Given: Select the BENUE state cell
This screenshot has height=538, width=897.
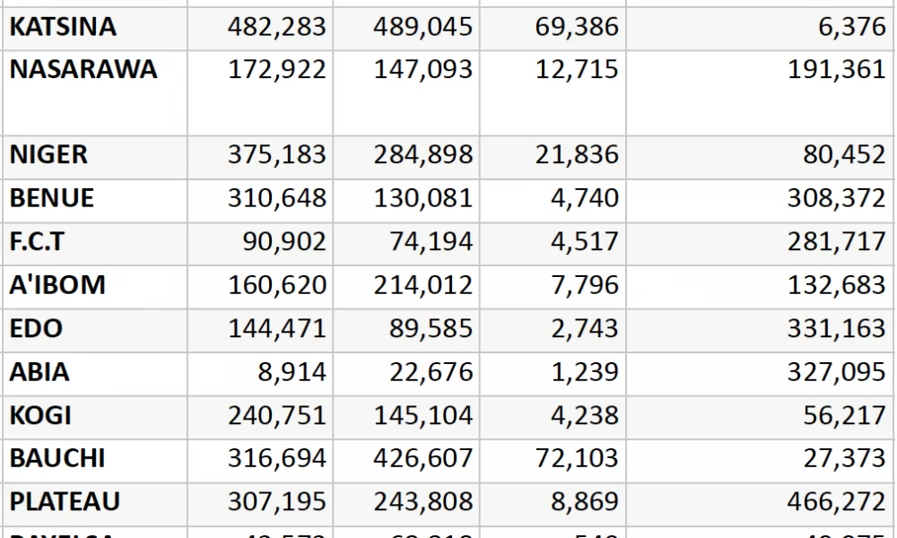Looking at the screenshot, I should [x=52, y=198].
